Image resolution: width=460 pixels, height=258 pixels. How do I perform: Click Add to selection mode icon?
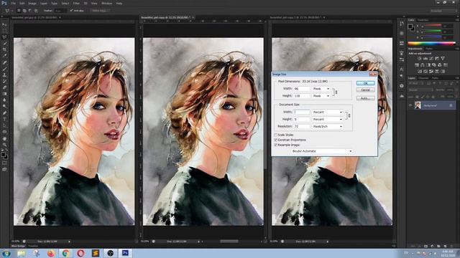(x=24, y=11)
